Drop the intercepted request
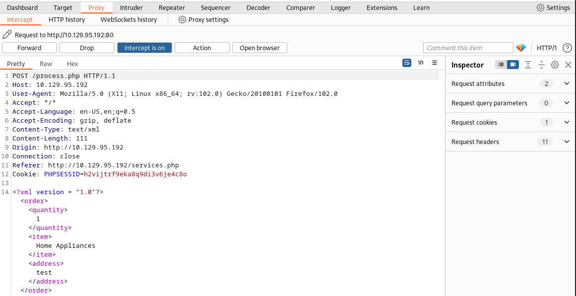 coord(87,48)
